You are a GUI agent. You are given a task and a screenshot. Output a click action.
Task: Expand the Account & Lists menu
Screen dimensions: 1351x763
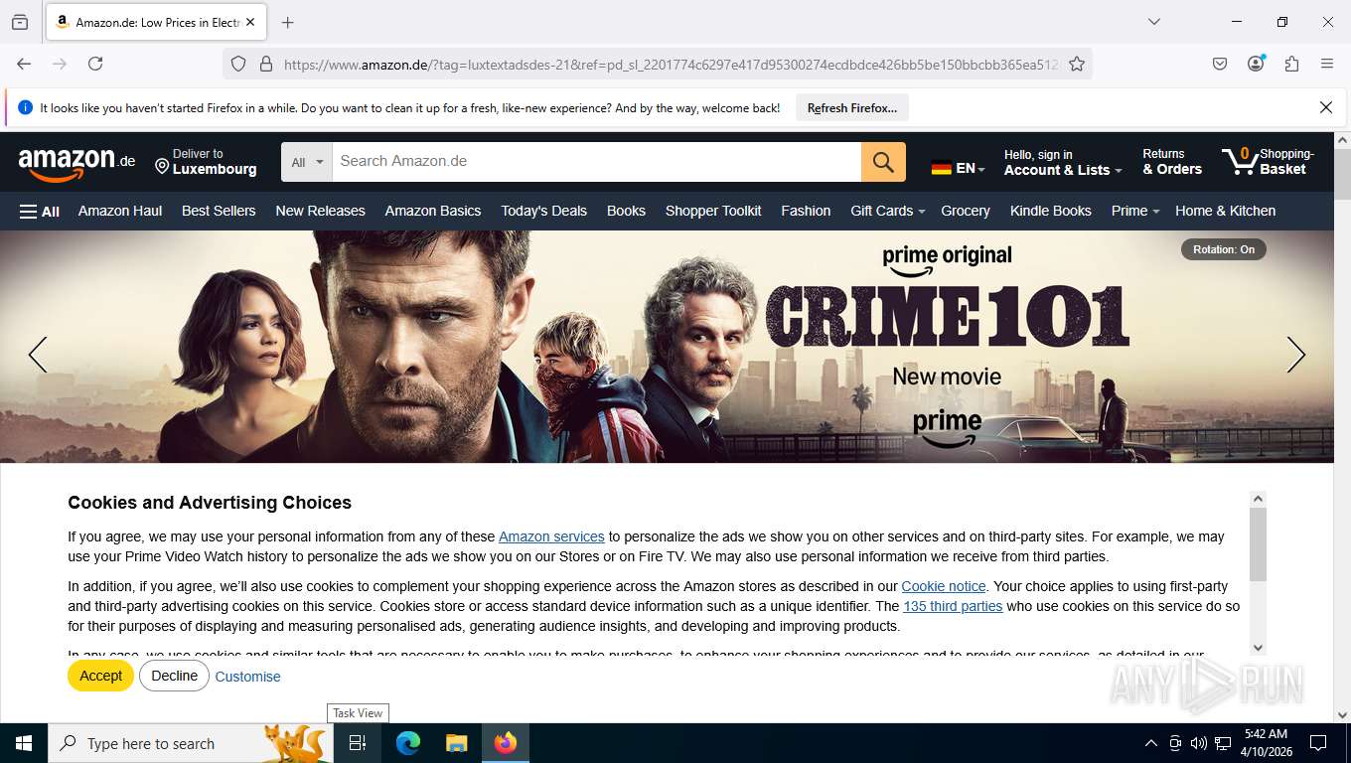click(x=1062, y=162)
